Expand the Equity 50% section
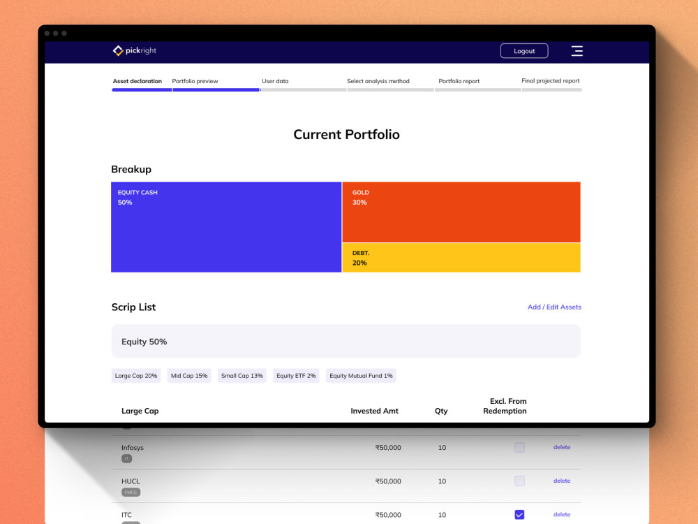 (x=346, y=342)
